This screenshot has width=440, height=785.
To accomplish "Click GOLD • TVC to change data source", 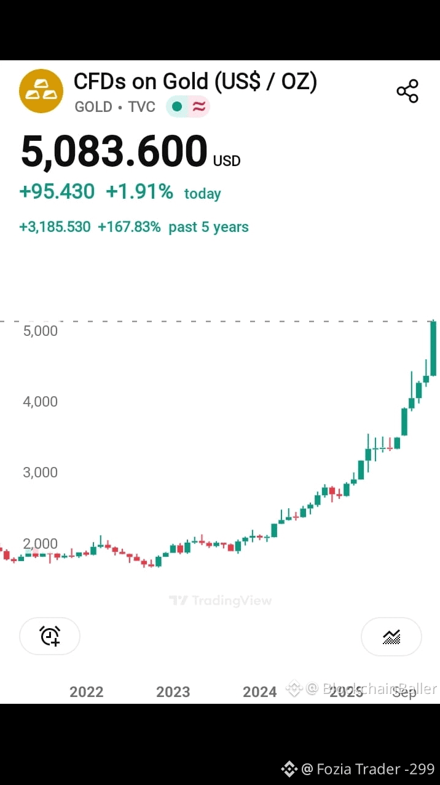I will coord(114,106).
